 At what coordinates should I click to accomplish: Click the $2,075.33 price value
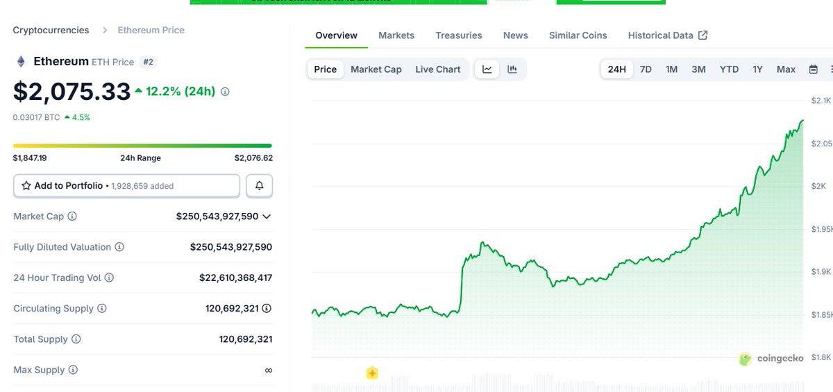[x=72, y=92]
